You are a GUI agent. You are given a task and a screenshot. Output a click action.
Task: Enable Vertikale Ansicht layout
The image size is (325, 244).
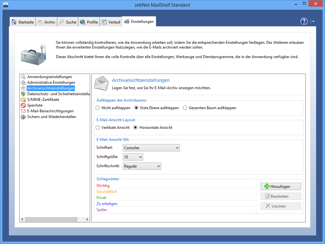pos(98,128)
